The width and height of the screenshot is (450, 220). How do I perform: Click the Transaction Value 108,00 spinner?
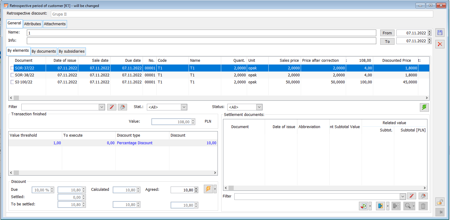click(193, 122)
